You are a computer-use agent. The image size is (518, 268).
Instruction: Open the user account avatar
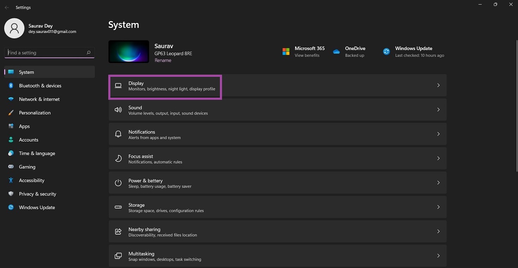[14, 28]
